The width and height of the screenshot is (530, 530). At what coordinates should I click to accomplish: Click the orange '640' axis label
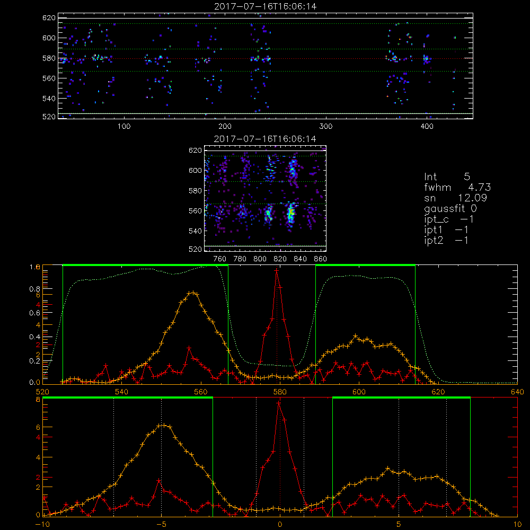point(517,392)
